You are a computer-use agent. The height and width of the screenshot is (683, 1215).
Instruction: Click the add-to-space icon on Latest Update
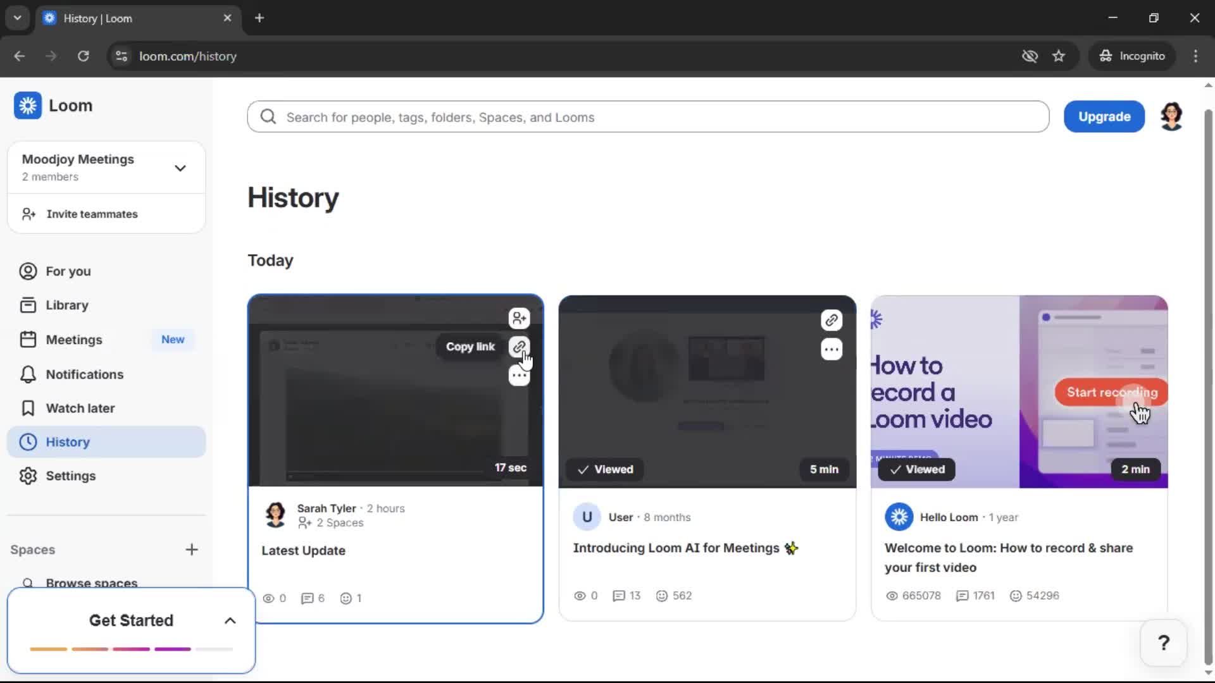(519, 318)
